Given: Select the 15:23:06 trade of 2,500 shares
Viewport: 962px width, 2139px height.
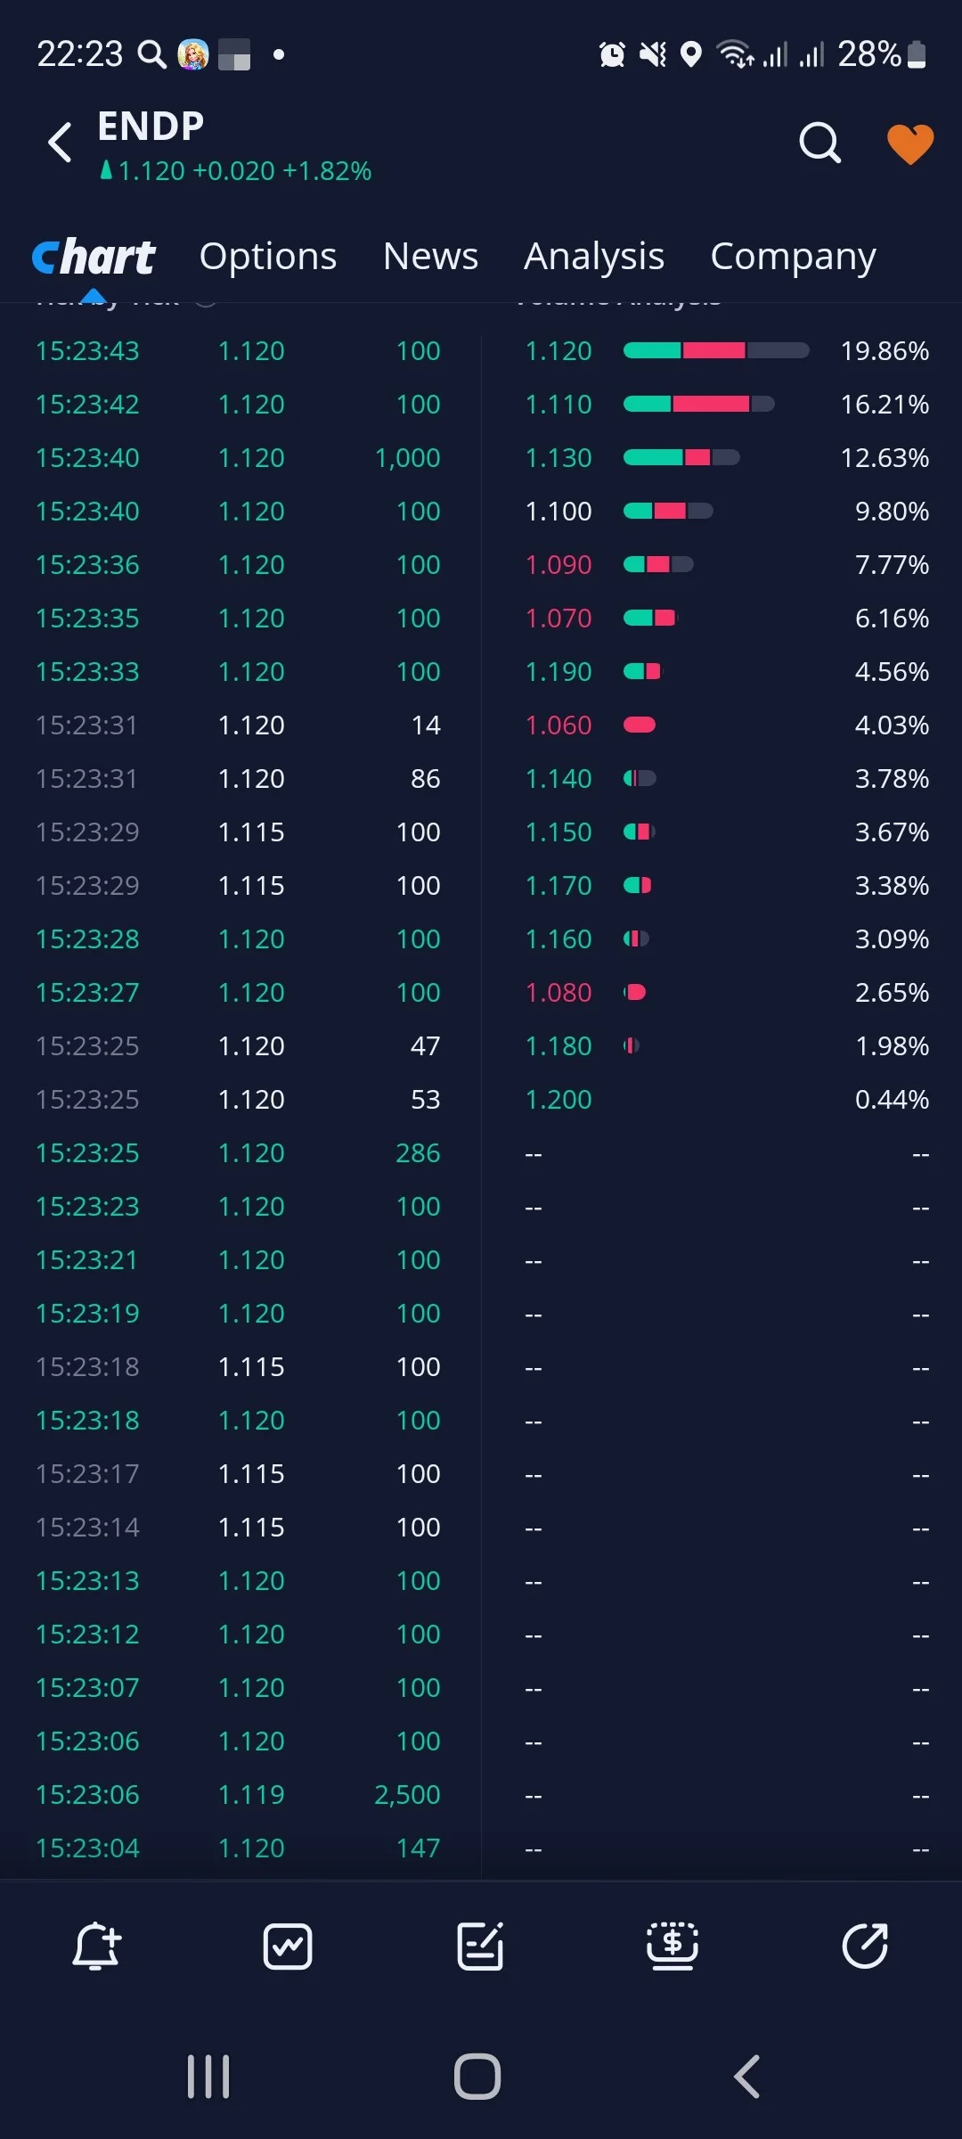Looking at the screenshot, I should click(239, 1794).
